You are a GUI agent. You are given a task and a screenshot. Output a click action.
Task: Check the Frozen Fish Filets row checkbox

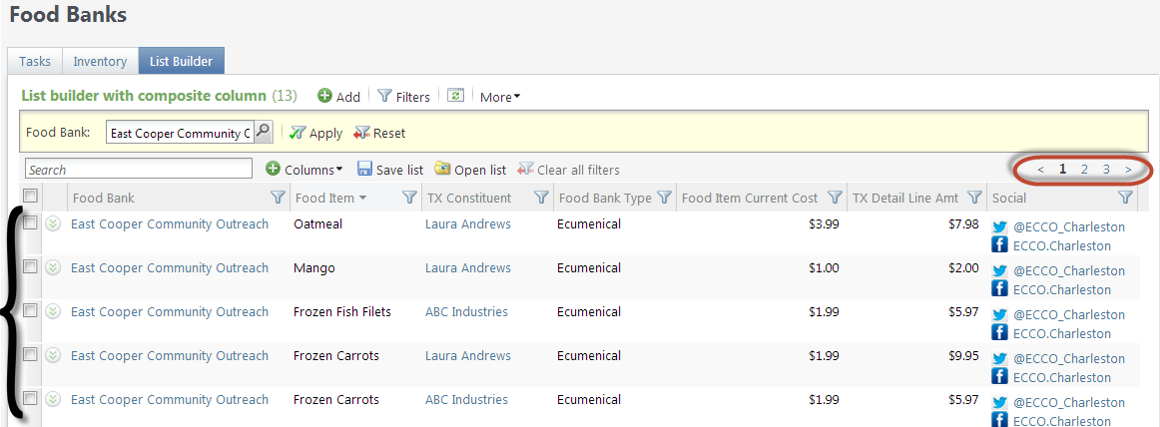coord(30,311)
